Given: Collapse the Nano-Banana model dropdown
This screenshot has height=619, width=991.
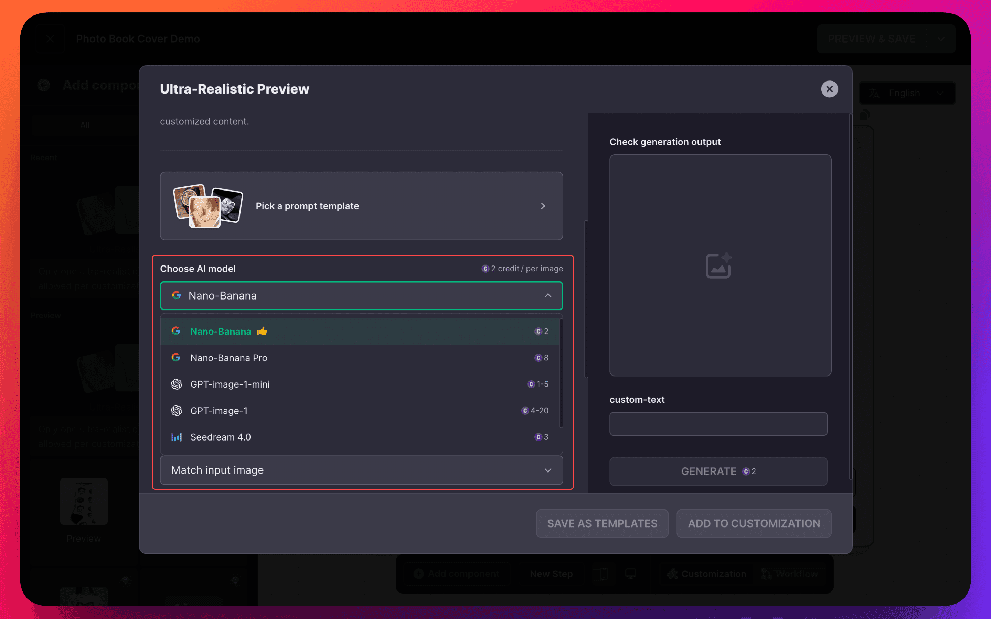Looking at the screenshot, I should (547, 295).
